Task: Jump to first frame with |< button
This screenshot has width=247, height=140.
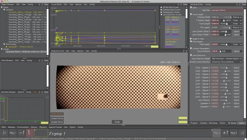Action: (4, 133)
